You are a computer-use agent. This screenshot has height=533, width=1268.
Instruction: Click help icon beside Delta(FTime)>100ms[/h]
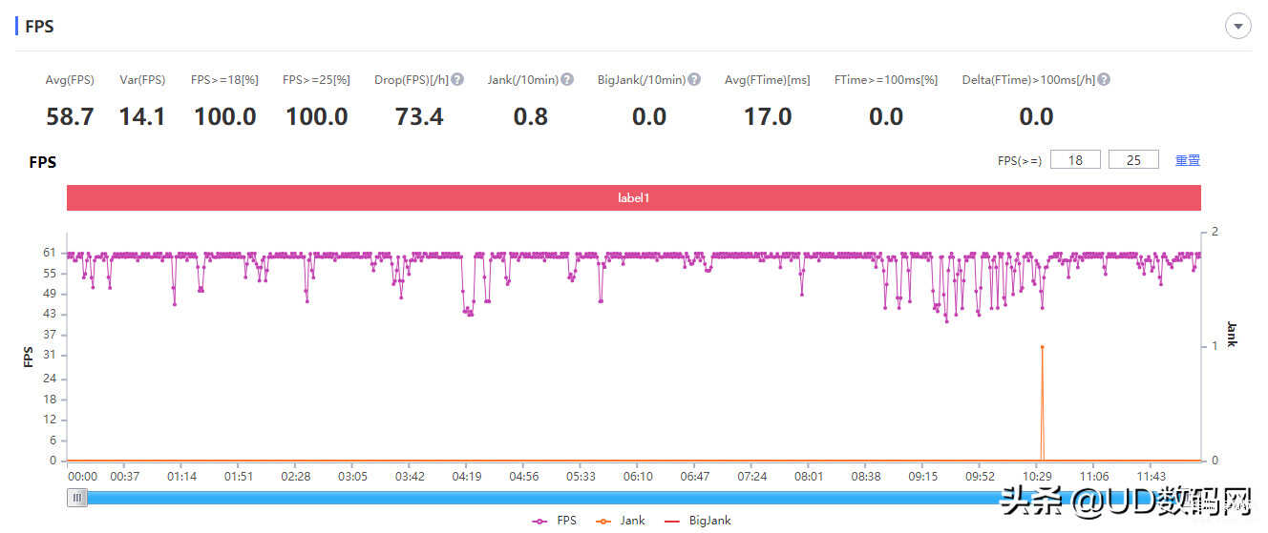[1104, 80]
